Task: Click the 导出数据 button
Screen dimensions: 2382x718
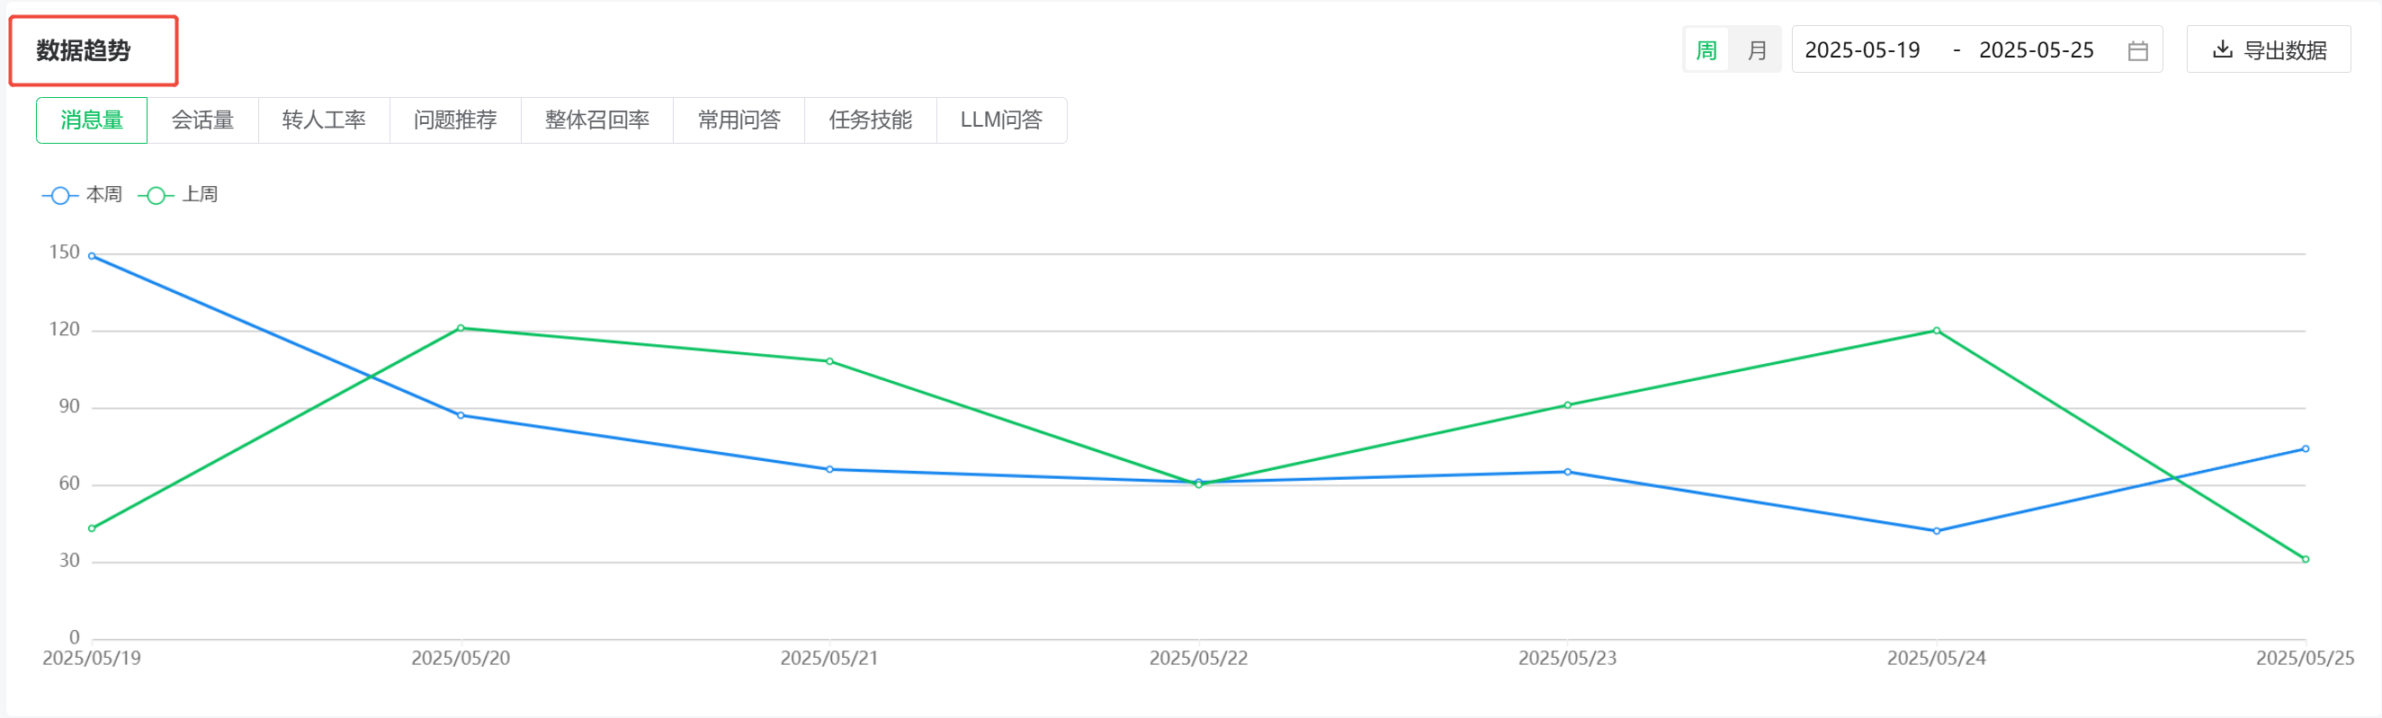Action: (2269, 50)
